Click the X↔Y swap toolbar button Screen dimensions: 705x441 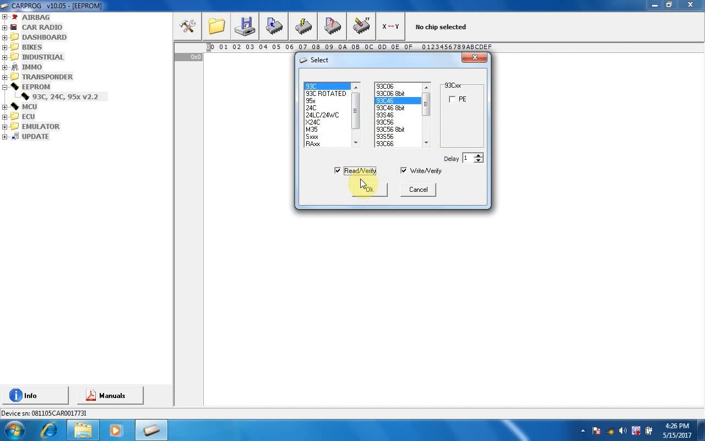391,26
